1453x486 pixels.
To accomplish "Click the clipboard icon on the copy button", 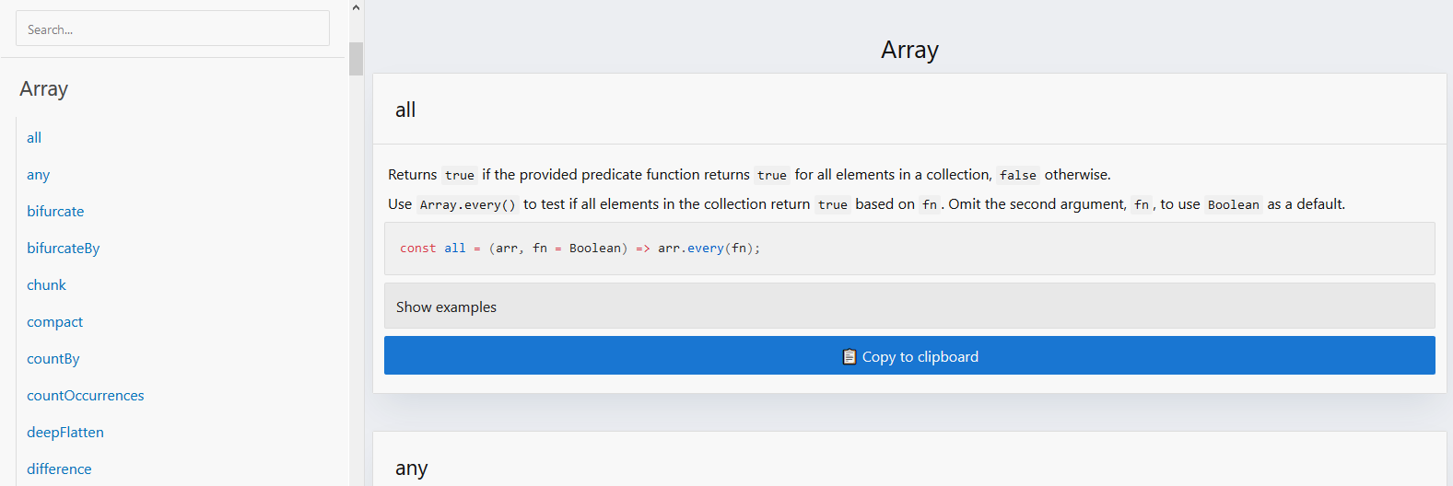I will [850, 356].
